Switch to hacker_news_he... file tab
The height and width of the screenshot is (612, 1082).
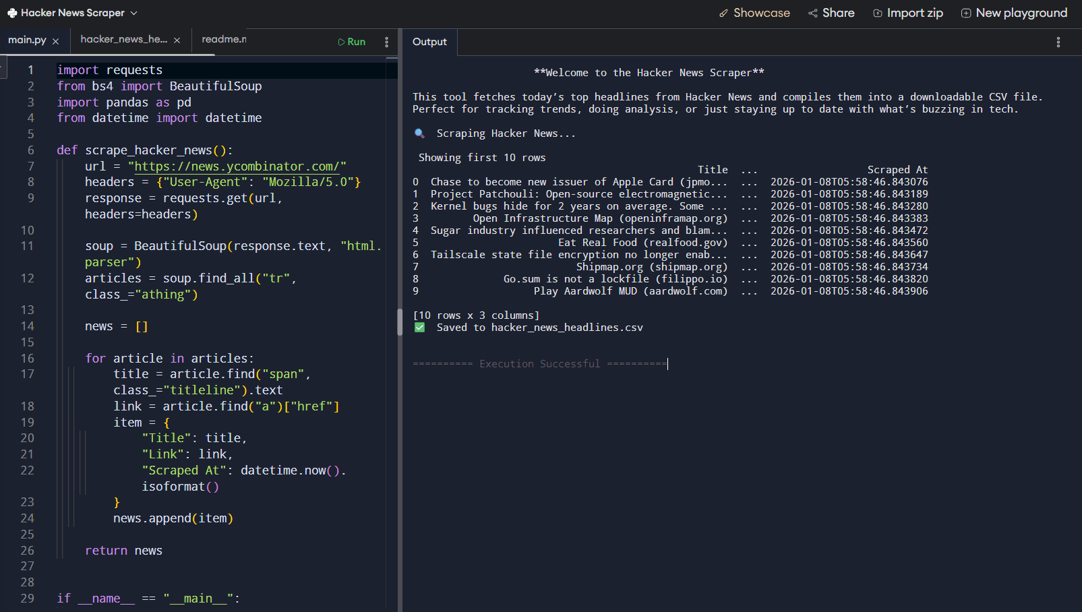124,39
